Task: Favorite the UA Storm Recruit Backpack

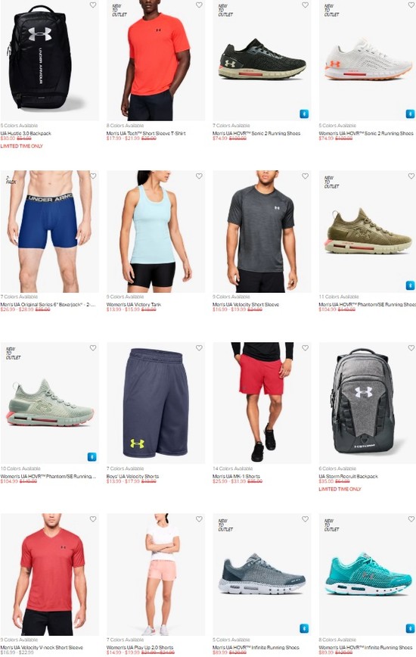Action: coord(411,347)
